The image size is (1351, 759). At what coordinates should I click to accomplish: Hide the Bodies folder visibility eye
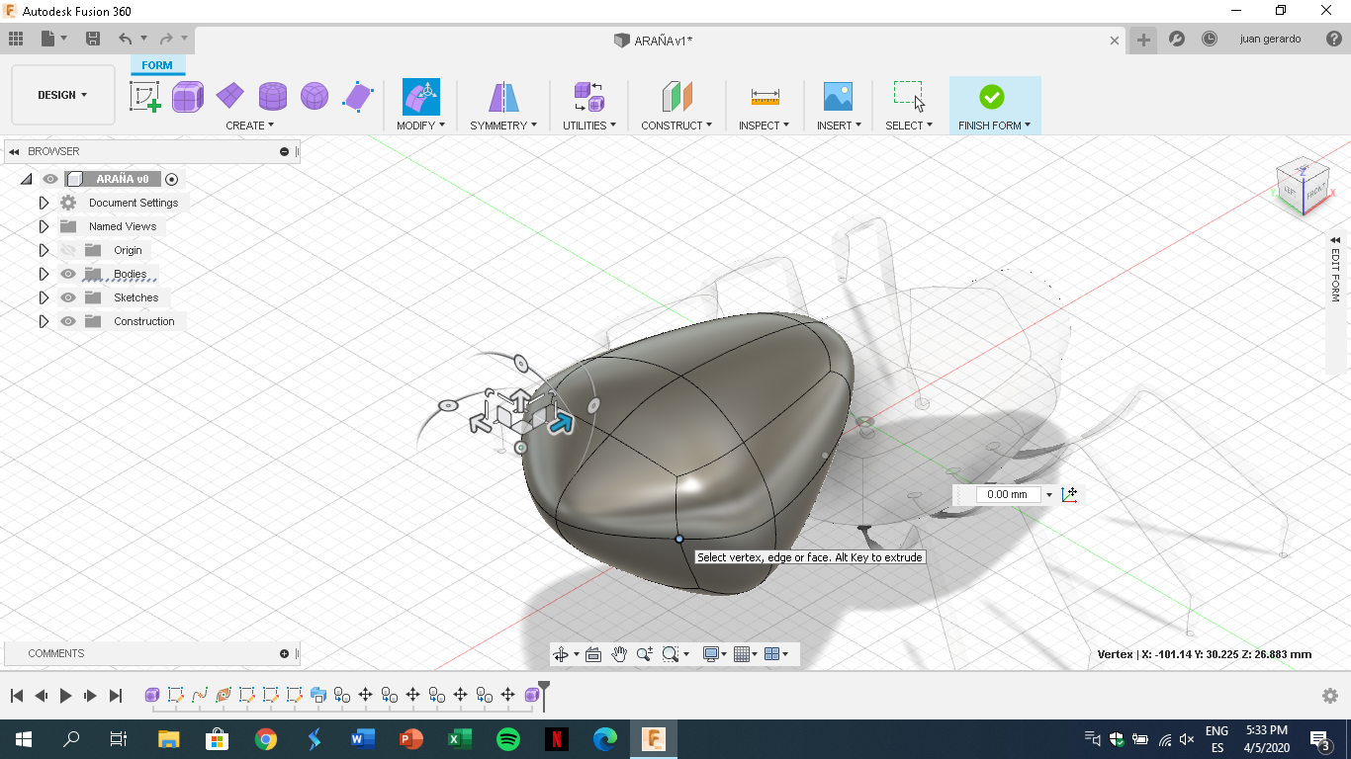[x=66, y=274]
